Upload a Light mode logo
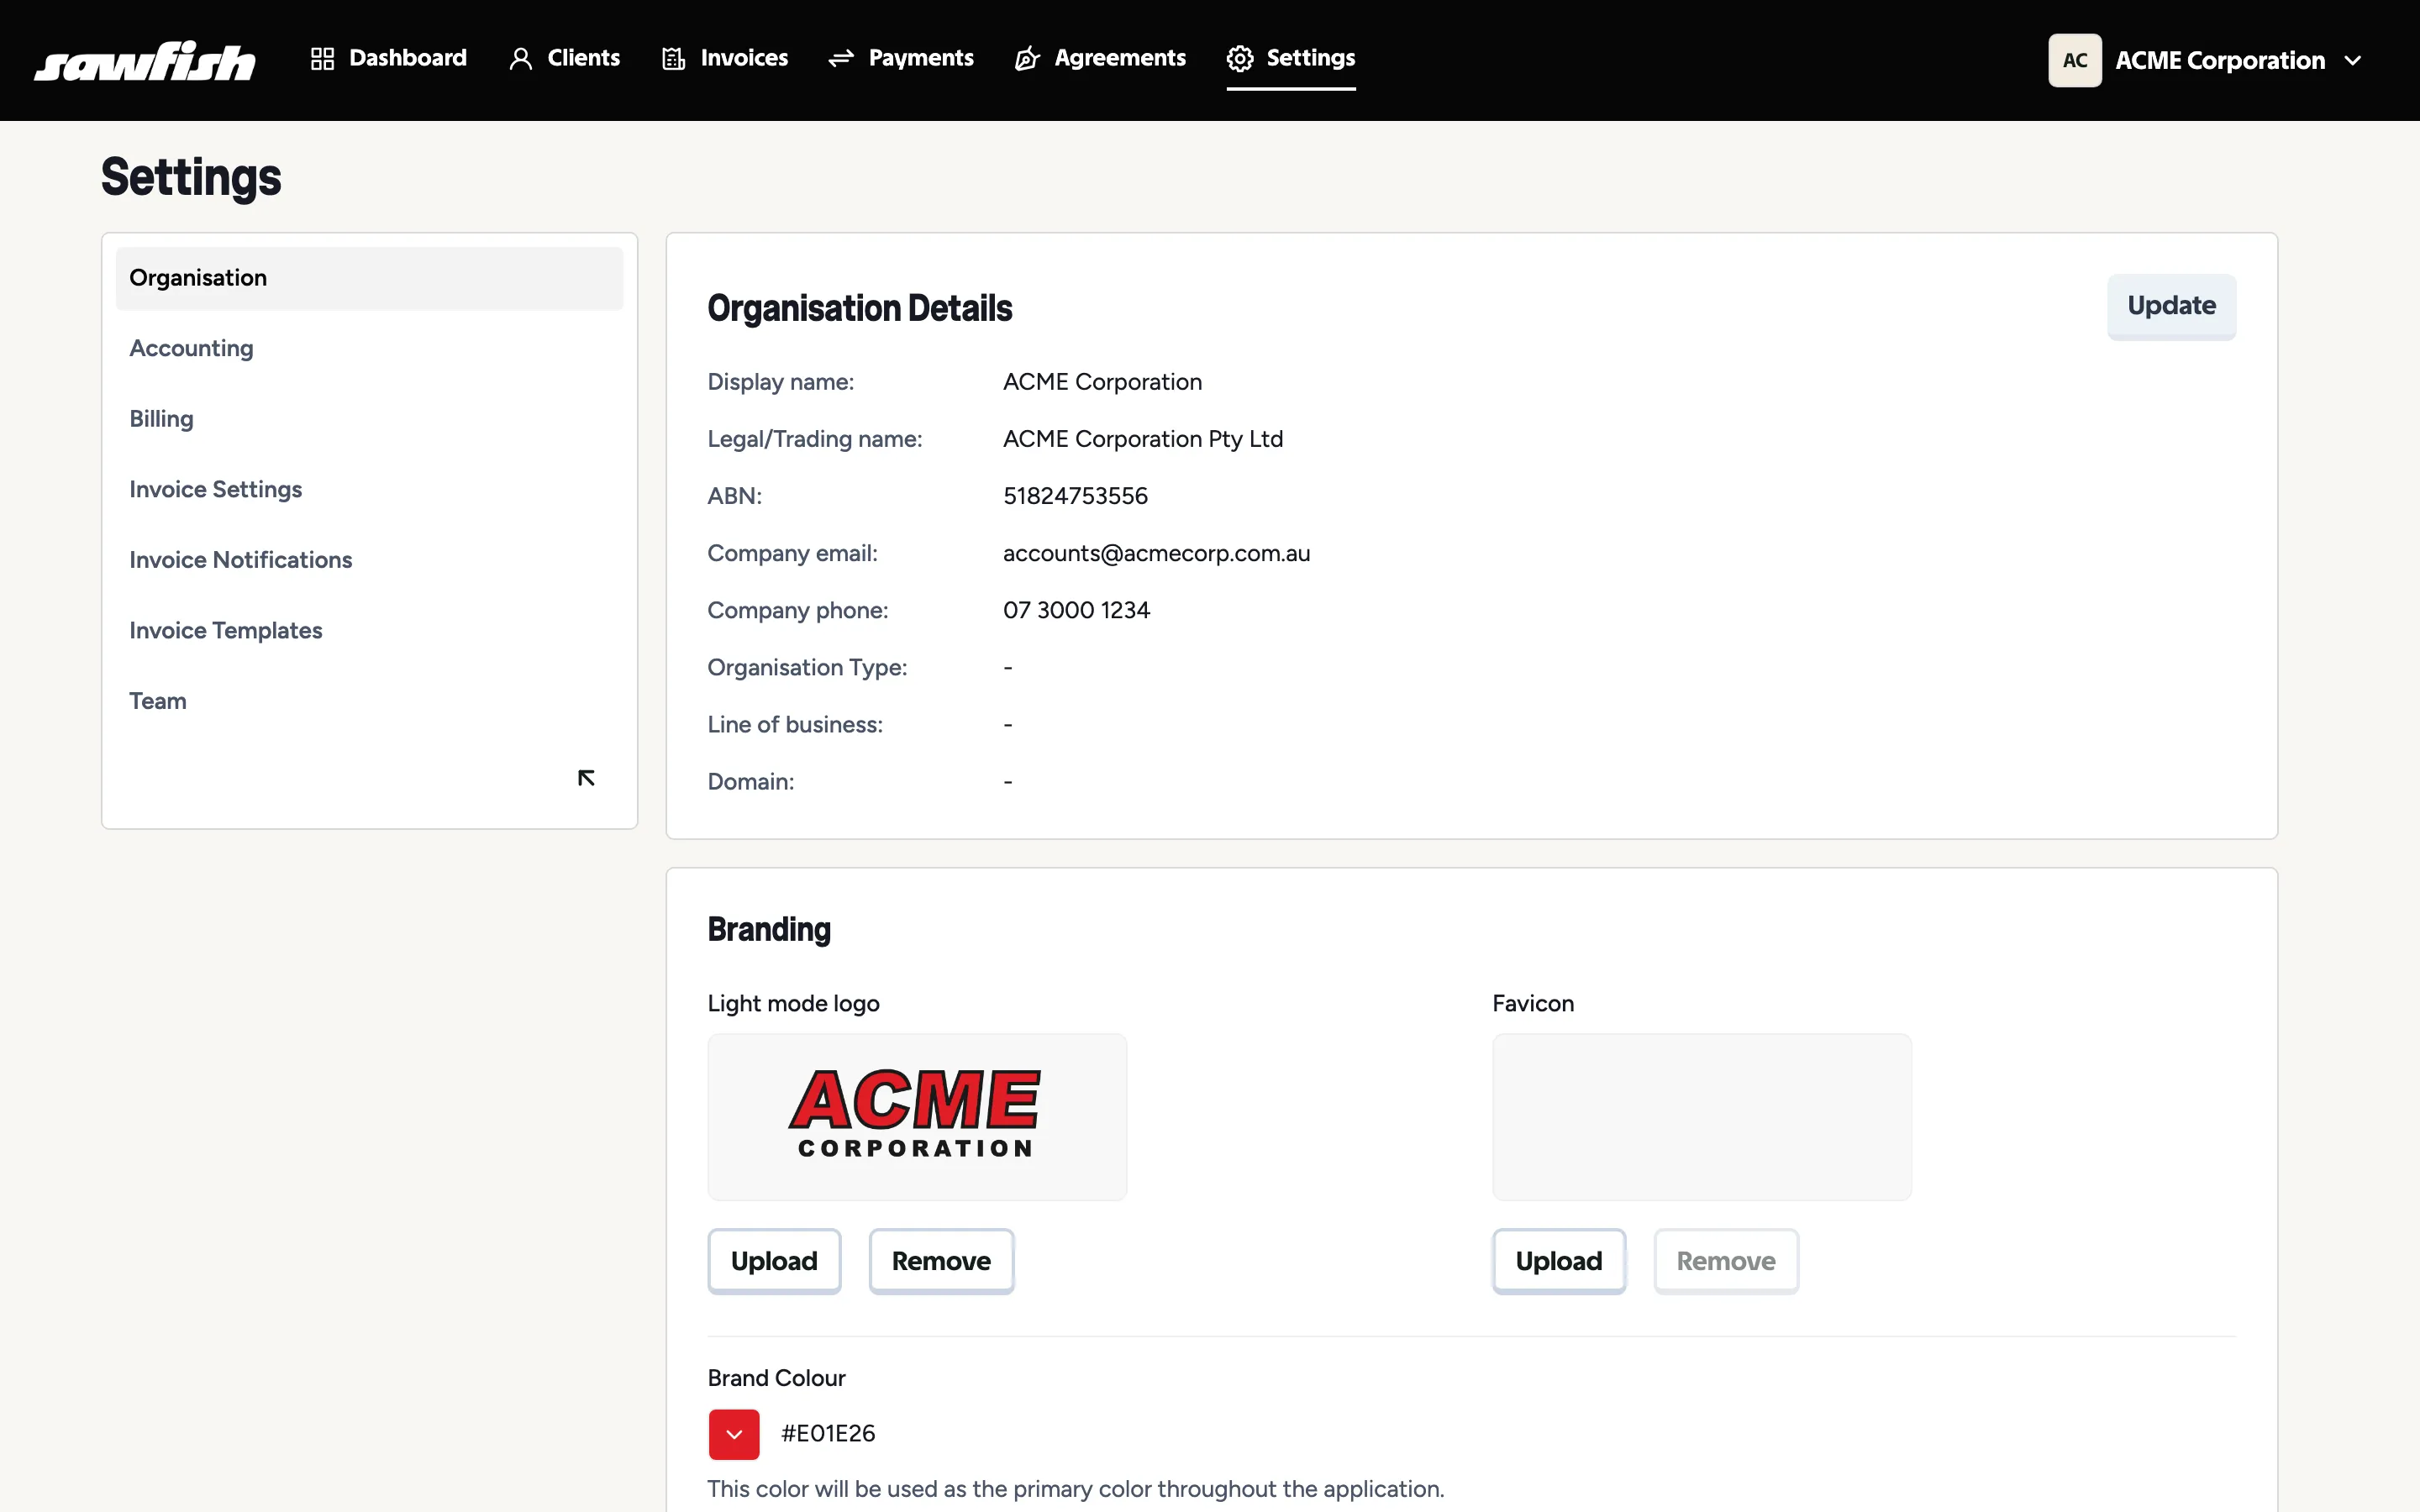 (x=774, y=1261)
